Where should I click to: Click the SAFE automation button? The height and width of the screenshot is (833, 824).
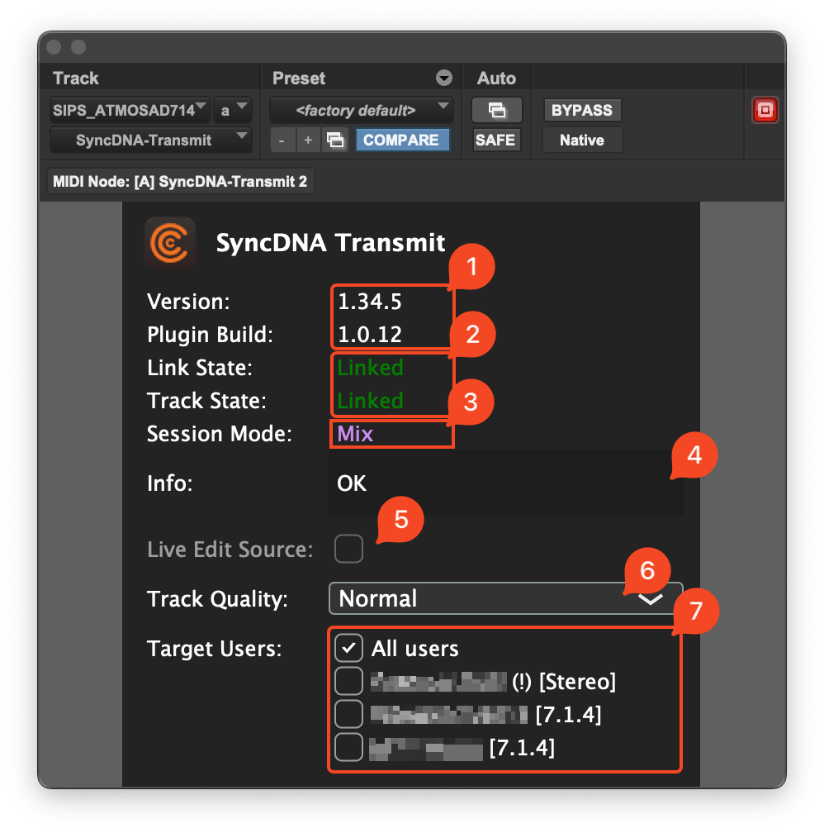point(495,140)
